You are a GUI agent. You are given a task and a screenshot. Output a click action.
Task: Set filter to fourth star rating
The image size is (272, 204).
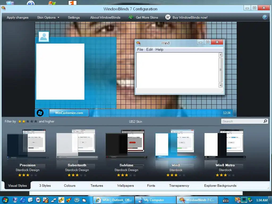pyautogui.click(x=32, y=121)
